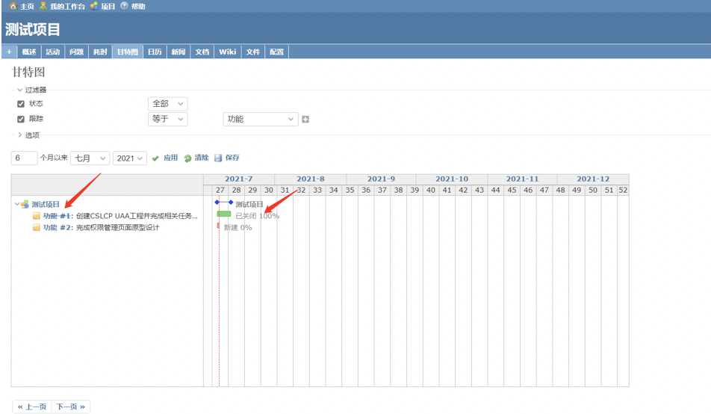Click the ticket icon for 功能 #2
This screenshot has height=414, width=711.
pos(37,227)
